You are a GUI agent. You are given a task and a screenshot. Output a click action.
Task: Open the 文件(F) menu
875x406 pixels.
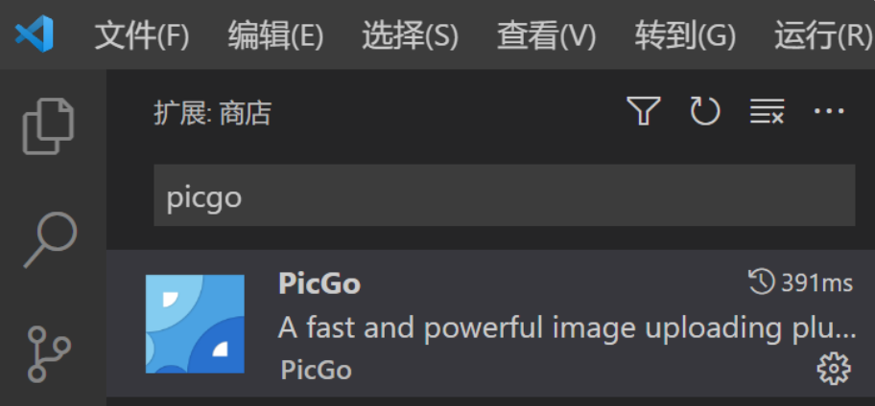tap(142, 36)
